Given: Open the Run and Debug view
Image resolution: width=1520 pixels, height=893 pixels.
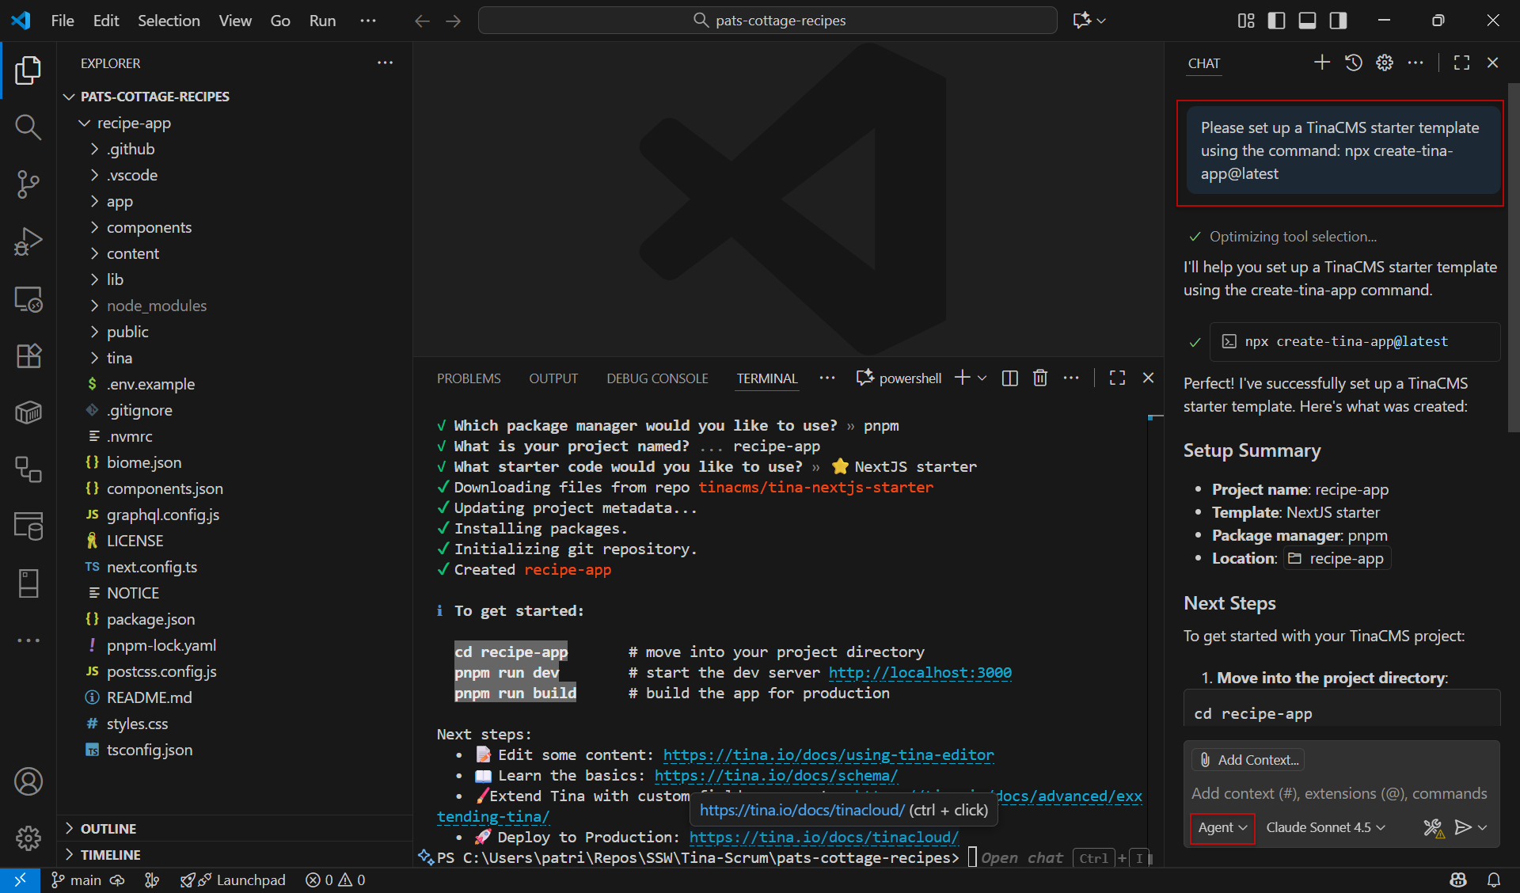Looking at the screenshot, I should click(x=28, y=241).
